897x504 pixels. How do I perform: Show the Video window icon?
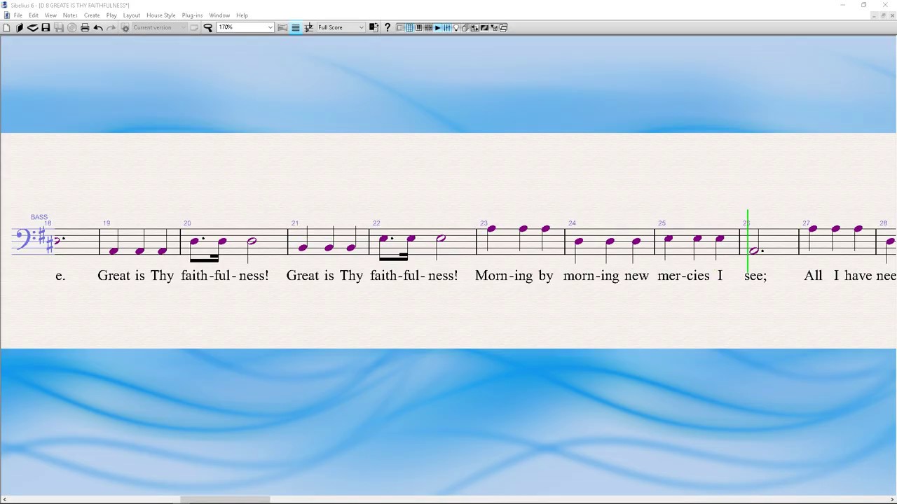484,27
